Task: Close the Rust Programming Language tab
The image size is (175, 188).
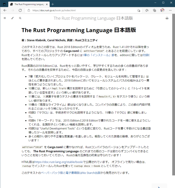Action: click(x=47, y=4)
